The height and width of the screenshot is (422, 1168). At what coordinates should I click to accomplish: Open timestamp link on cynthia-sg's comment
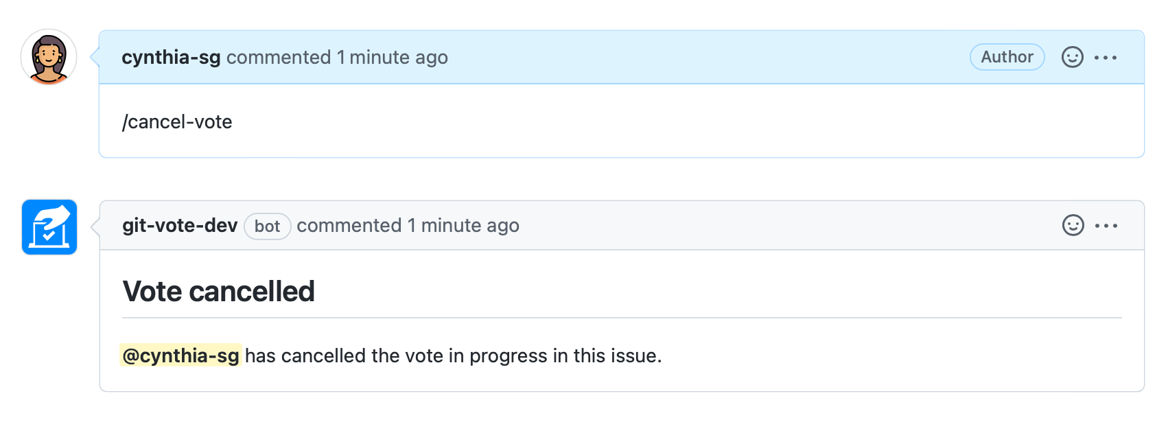pos(392,58)
